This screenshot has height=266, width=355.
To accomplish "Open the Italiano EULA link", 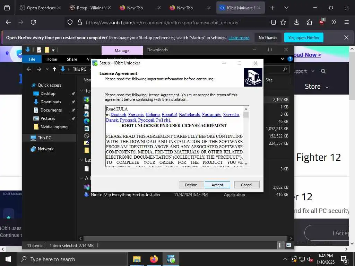I will coord(153,115).
